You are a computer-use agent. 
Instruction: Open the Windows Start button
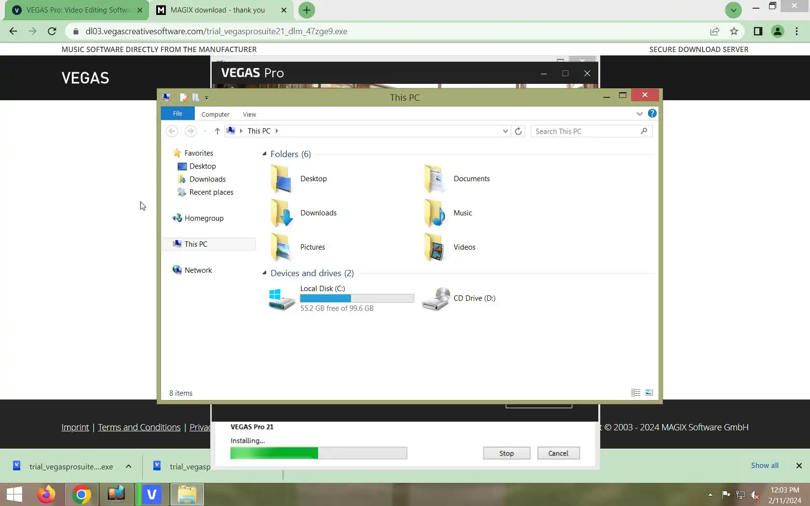click(14, 494)
